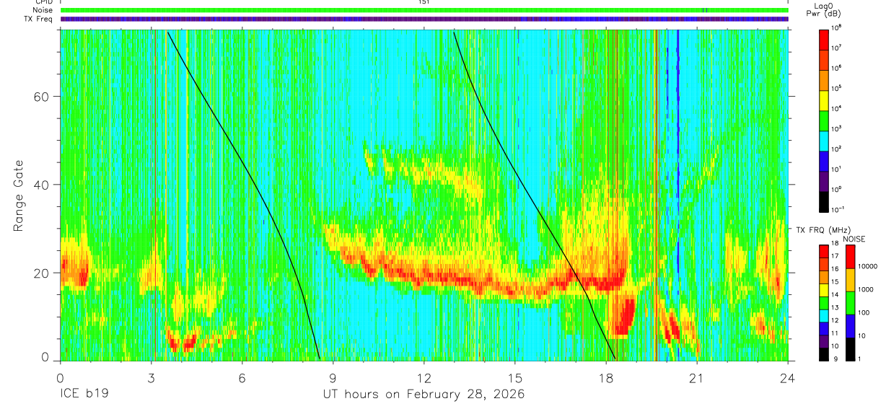886x409 pixels.
Task: Click the '11' TX FRQ legend value
Action: coord(836,333)
